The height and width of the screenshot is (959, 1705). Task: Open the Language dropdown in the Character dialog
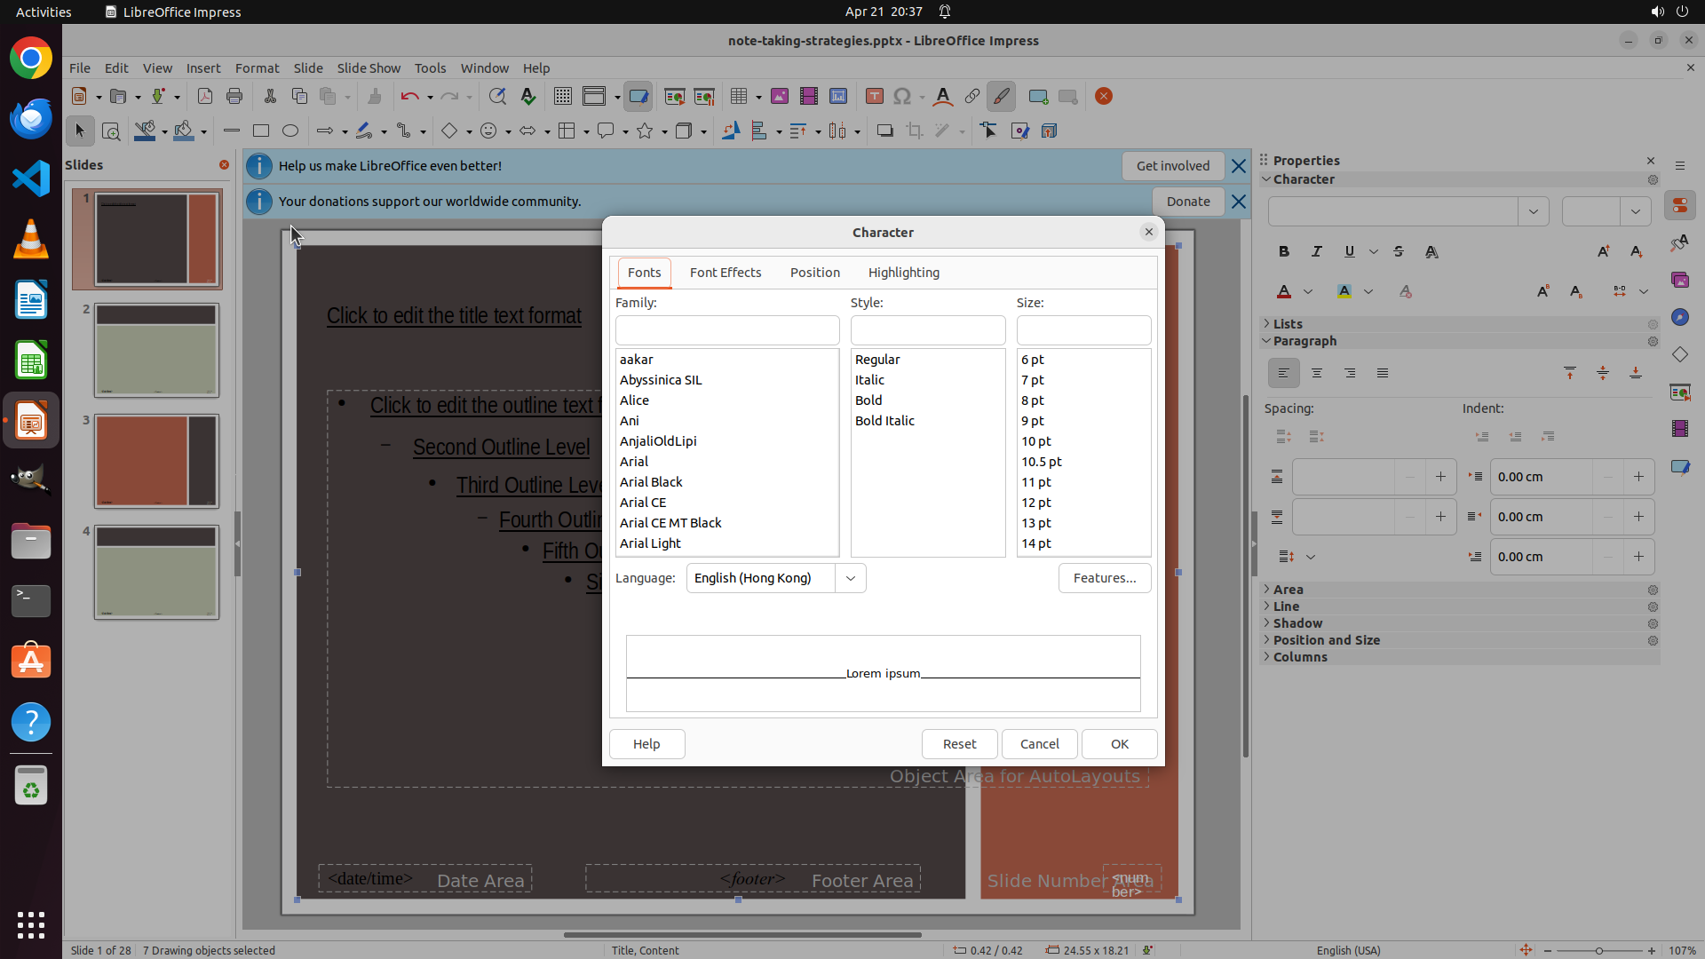pyautogui.click(x=850, y=578)
